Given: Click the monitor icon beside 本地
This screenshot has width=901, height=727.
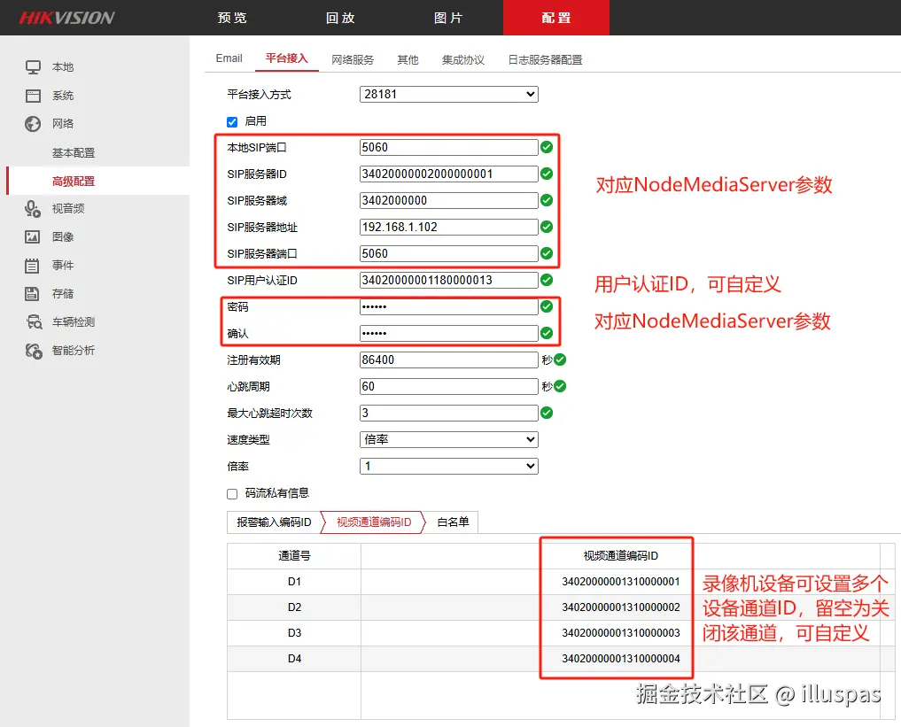Looking at the screenshot, I should [33, 67].
